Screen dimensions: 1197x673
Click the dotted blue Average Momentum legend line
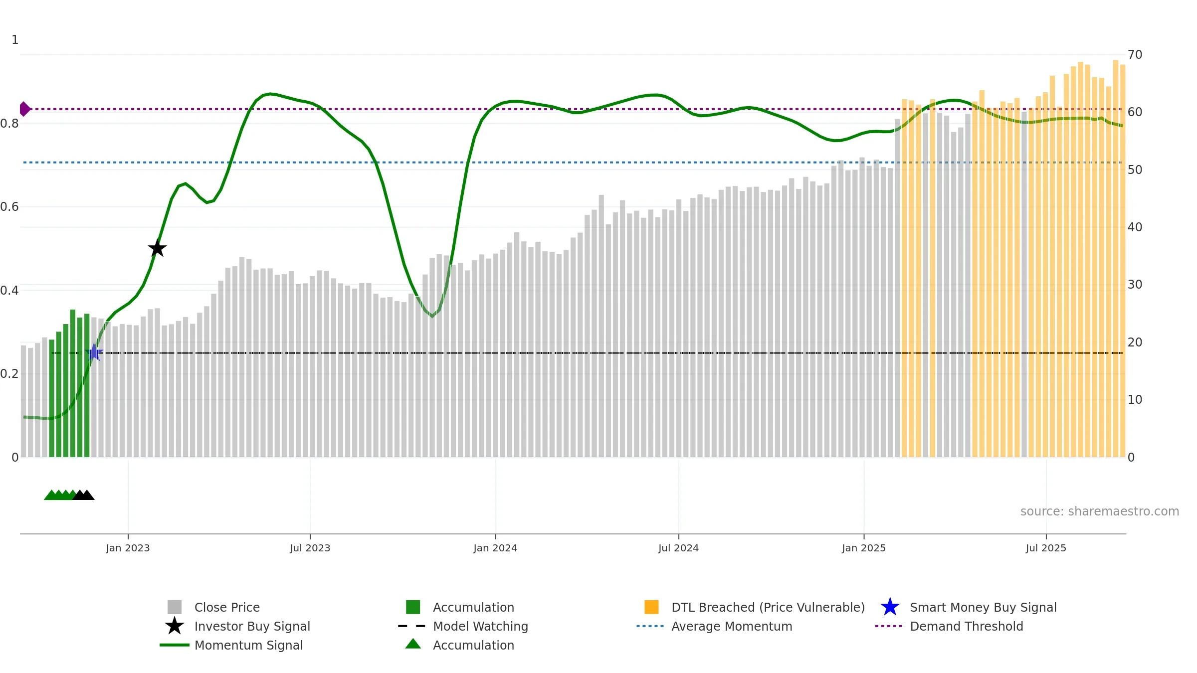point(650,626)
